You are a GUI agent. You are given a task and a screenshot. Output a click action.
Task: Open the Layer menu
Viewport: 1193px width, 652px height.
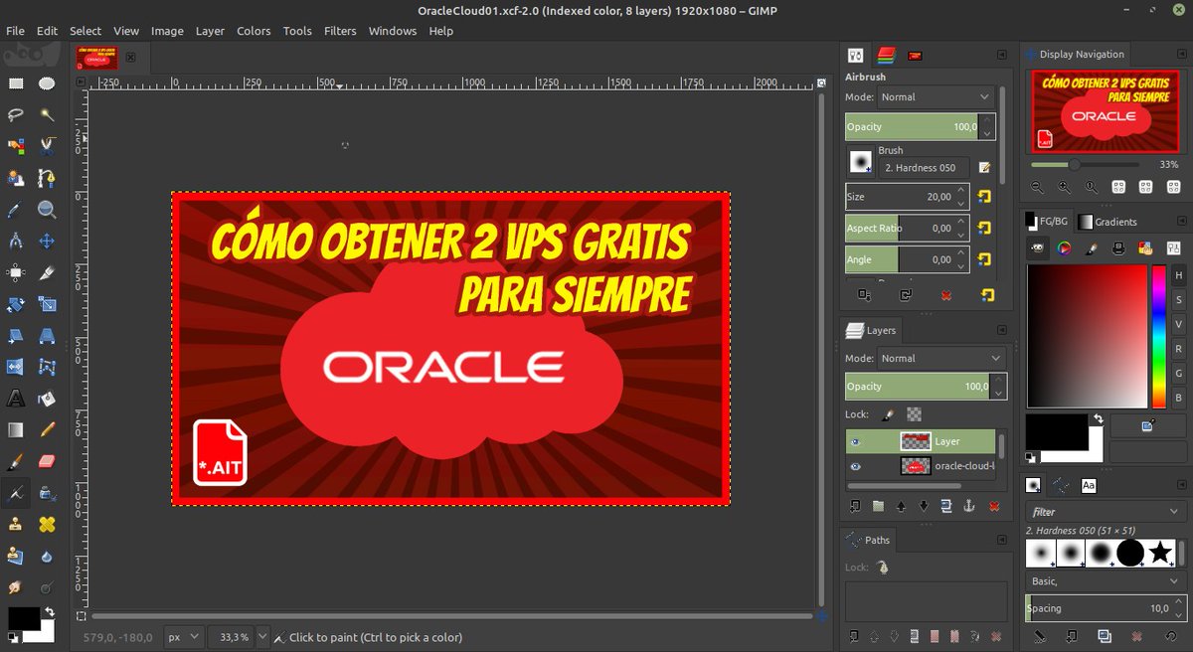(210, 31)
